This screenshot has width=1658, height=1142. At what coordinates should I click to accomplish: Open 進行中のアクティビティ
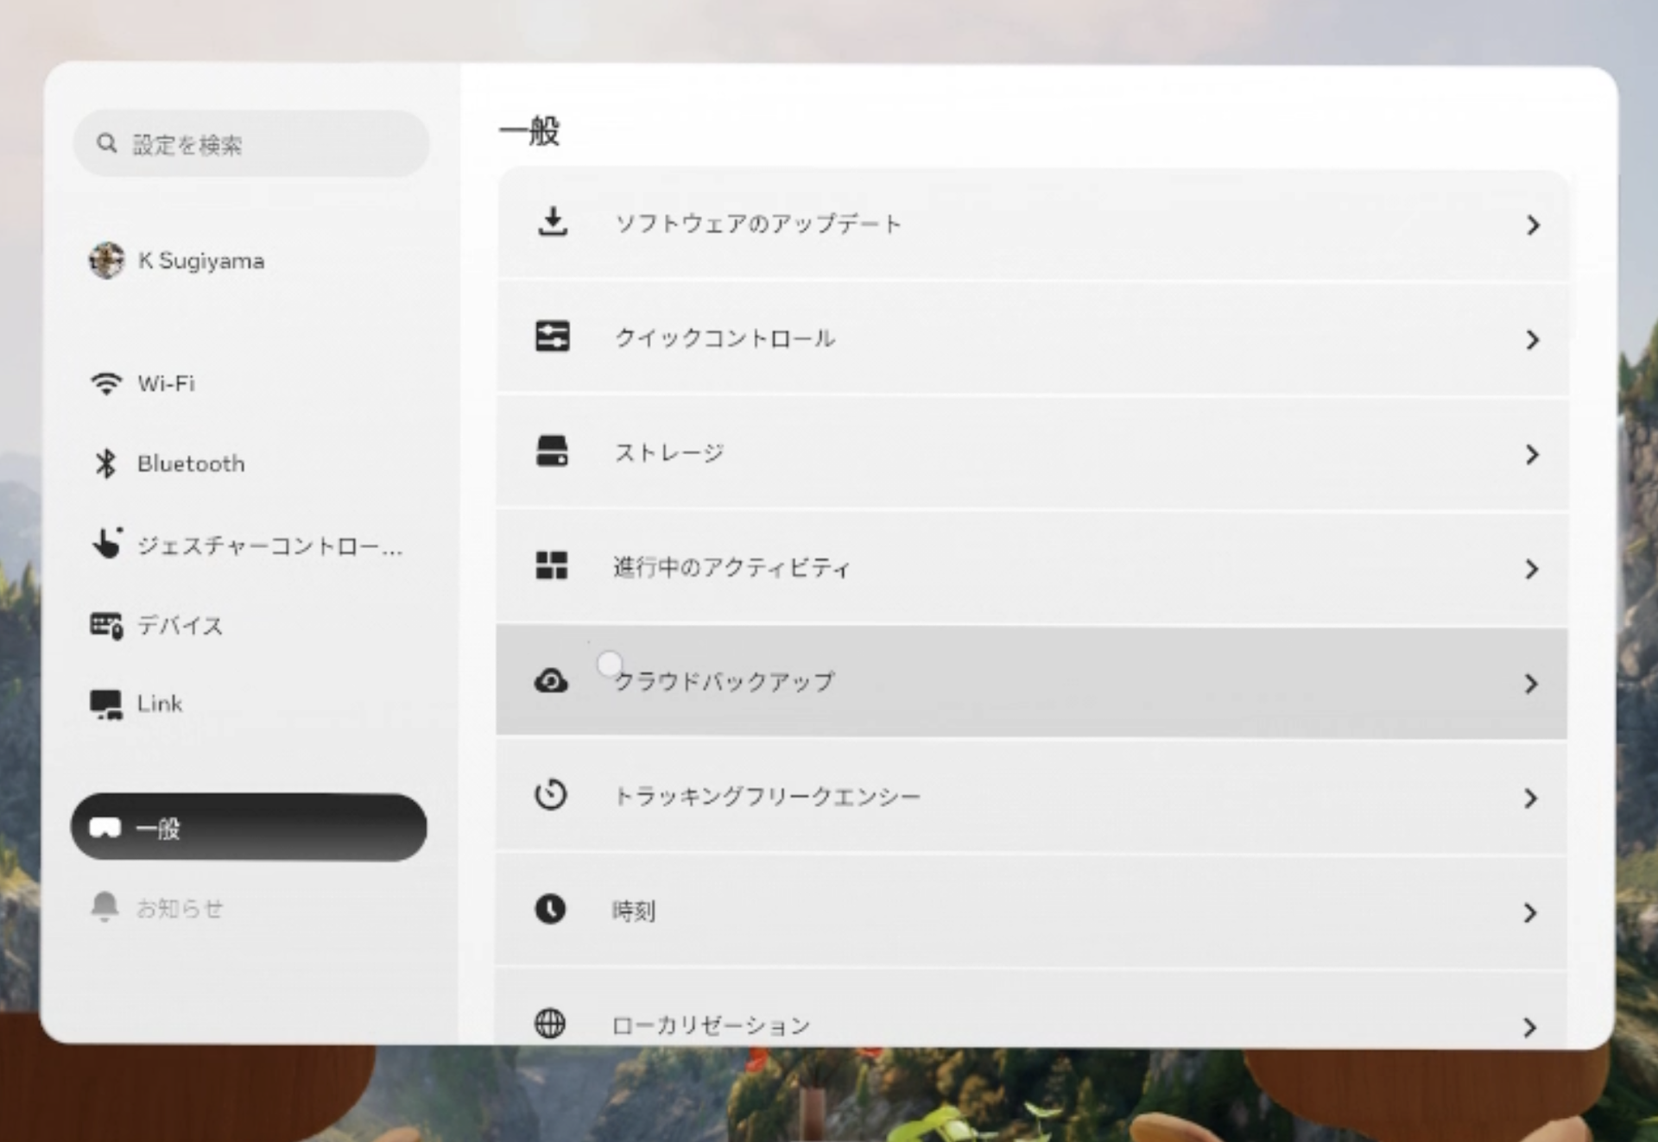[x=1032, y=568]
